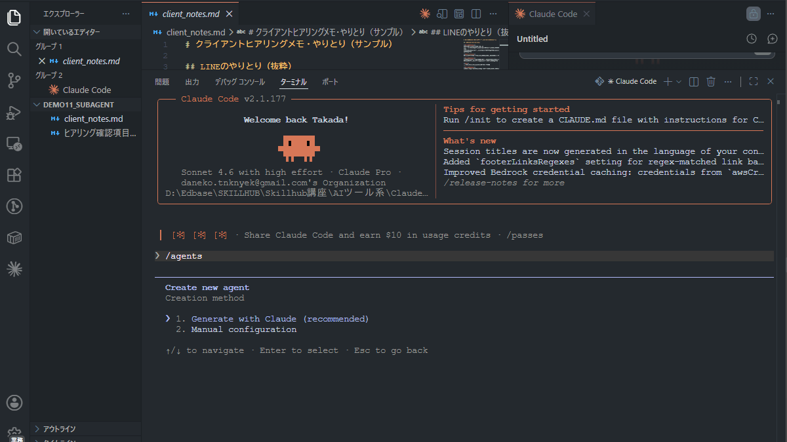The width and height of the screenshot is (787, 442).
Task: Open the Extensions view
Action: [x=14, y=175]
